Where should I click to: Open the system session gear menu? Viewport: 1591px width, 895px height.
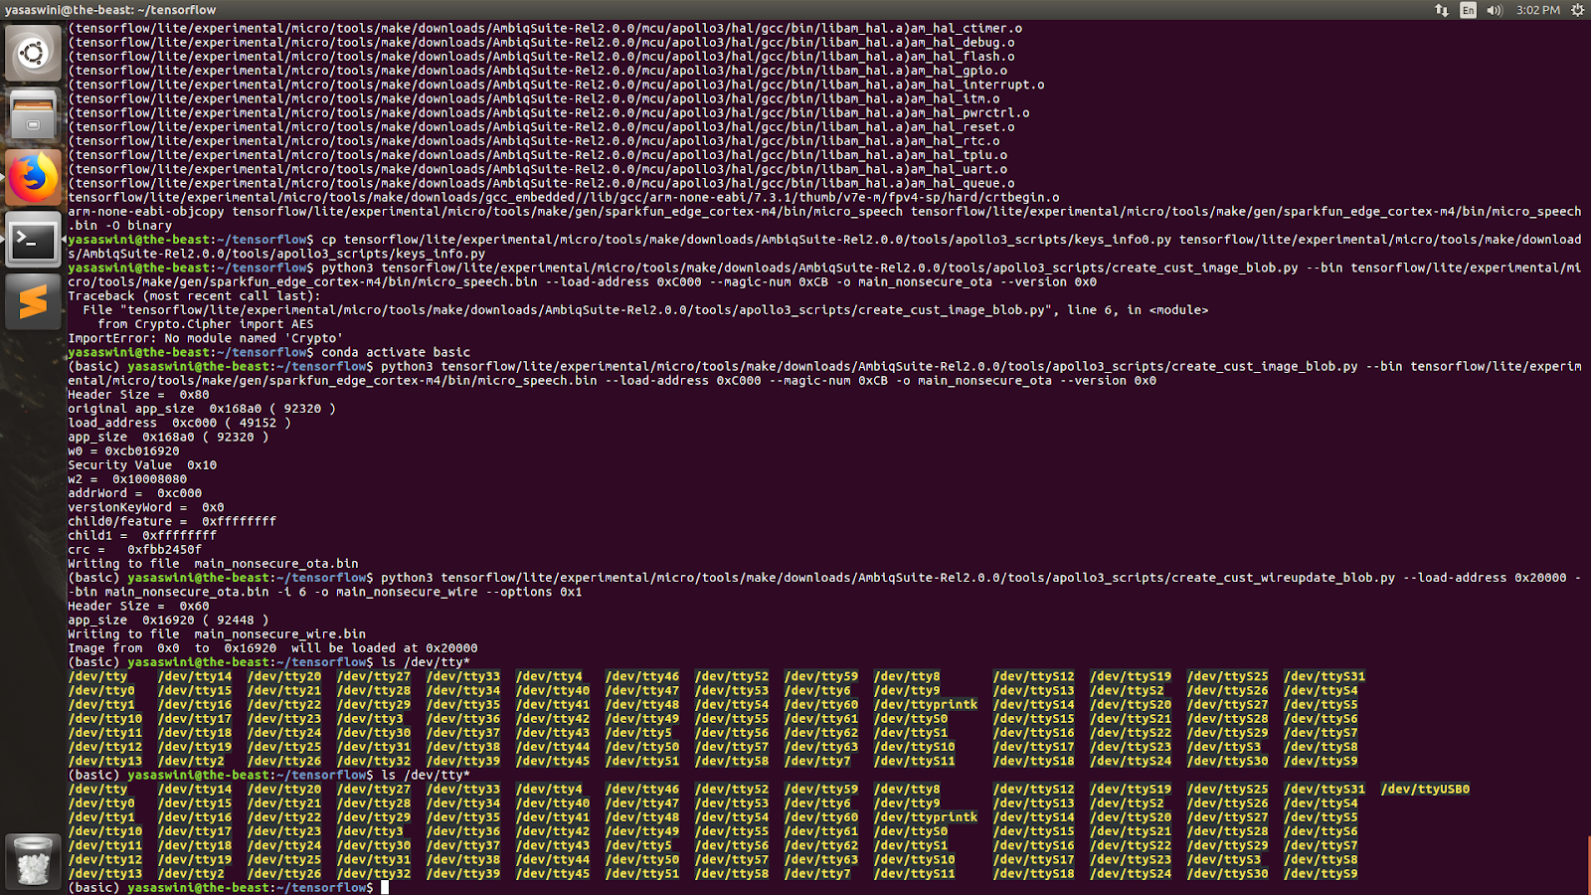tap(1577, 10)
